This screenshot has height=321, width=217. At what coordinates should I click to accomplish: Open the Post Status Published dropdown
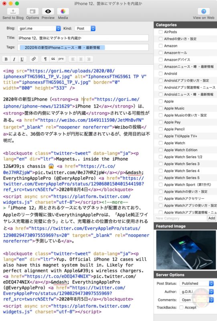pyautogui.click(x=197, y=283)
